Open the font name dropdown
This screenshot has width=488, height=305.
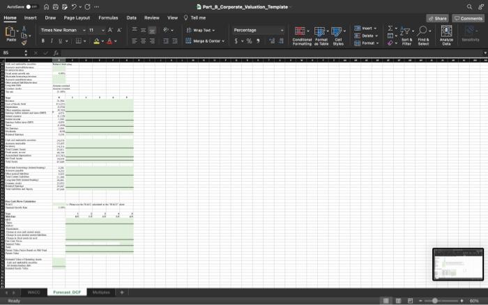(84, 30)
